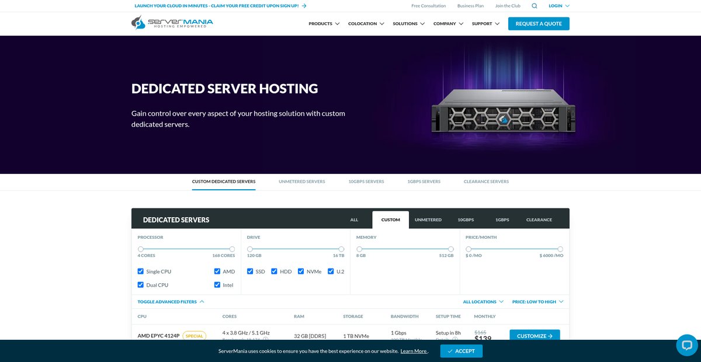Image resolution: width=701 pixels, height=362 pixels.
Task: Uncheck the Intel processor filter
Action: point(217,285)
